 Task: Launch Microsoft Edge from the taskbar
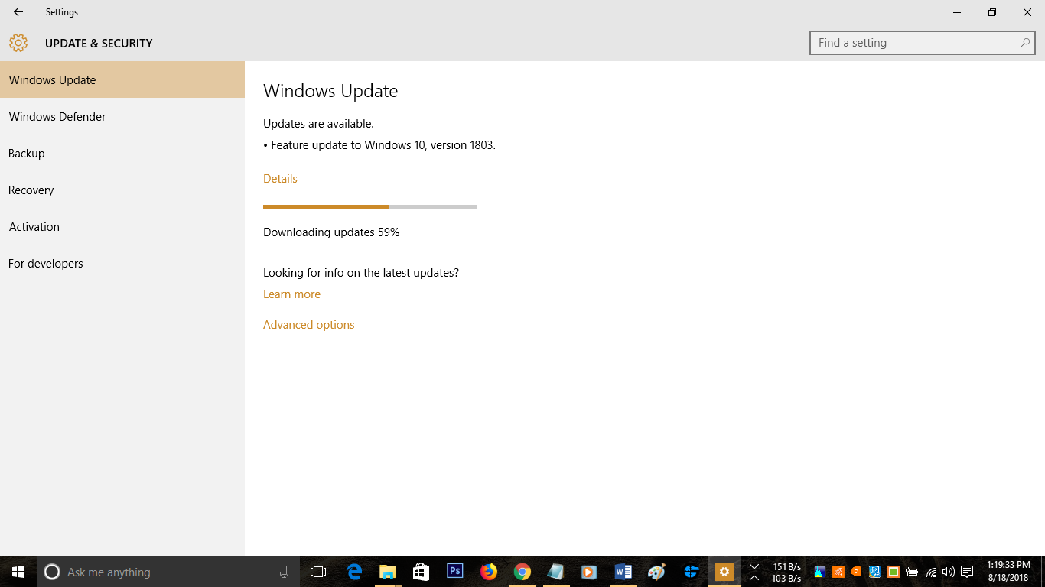354,572
